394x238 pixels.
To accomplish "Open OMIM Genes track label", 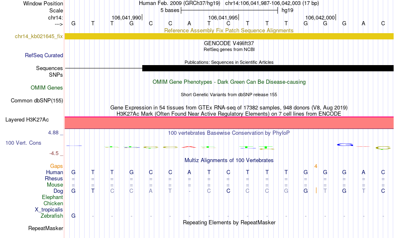I will (x=47, y=88).
